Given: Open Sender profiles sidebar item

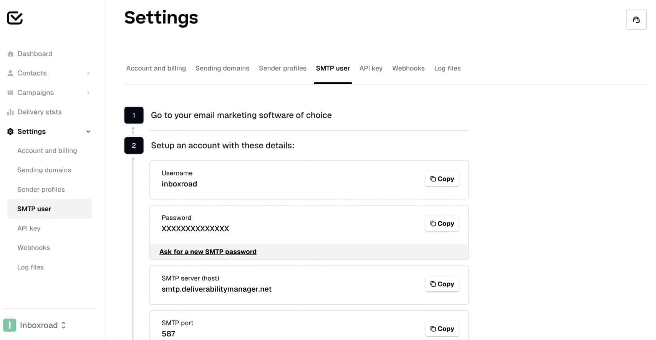Looking at the screenshot, I should pyautogui.click(x=41, y=190).
